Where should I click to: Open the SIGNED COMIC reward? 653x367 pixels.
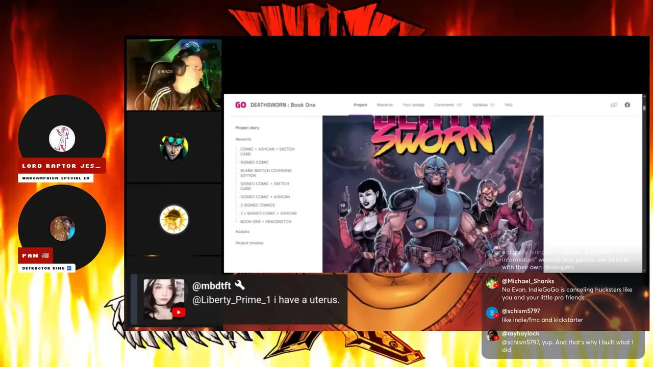click(x=255, y=162)
